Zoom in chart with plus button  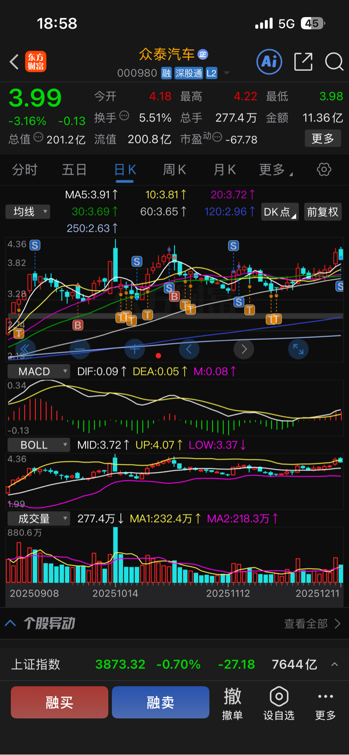pos(135,349)
